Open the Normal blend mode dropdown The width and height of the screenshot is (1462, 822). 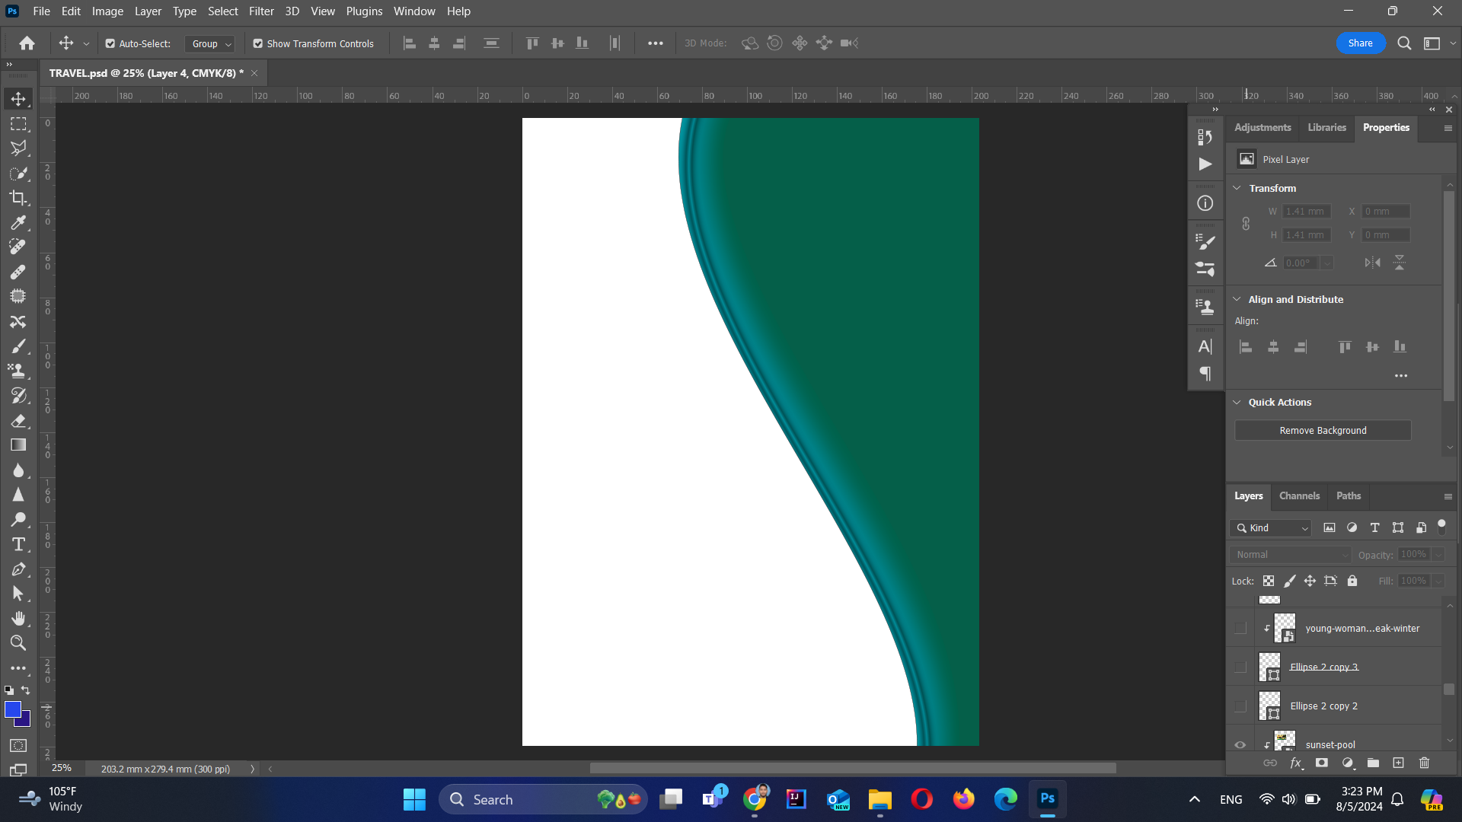[x=1290, y=555]
